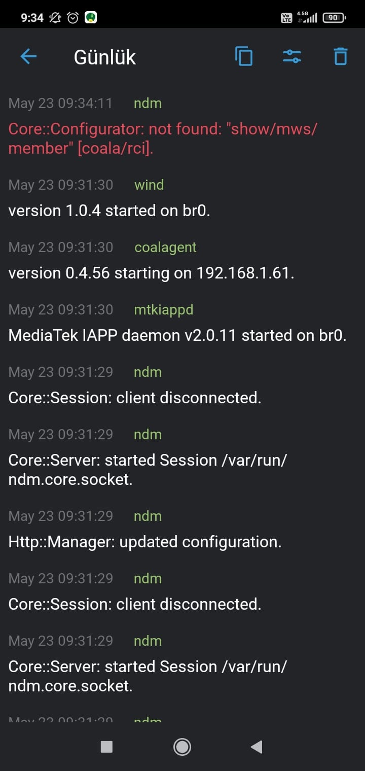
Task: Select the MediaTek IAPP daemon log entry
Action: [x=182, y=323]
